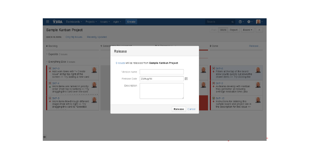This screenshot has height=156, width=310.
Task: Expand the Expedite swimlane
Action: click(47, 54)
